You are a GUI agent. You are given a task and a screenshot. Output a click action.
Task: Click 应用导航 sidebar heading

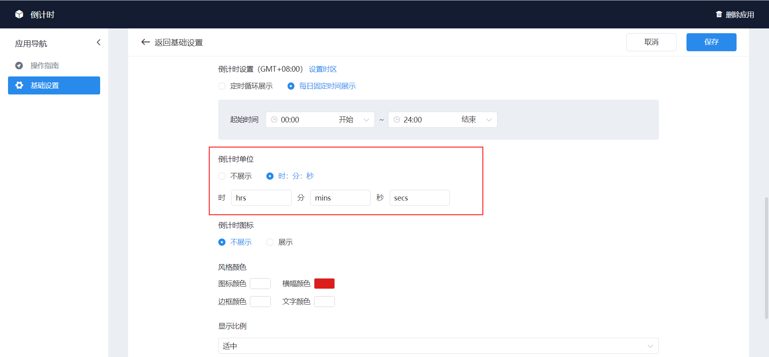[31, 44]
